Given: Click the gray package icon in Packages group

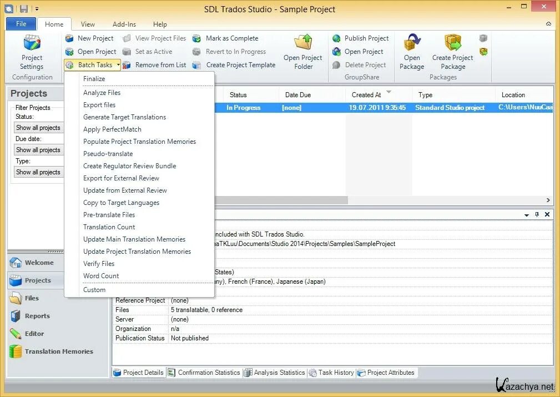Looking at the screenshot, I should [x=483, y=38].
